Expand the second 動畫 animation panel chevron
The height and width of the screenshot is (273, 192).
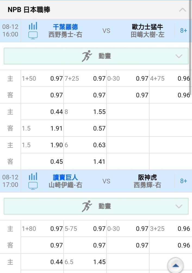click(179, 206)
